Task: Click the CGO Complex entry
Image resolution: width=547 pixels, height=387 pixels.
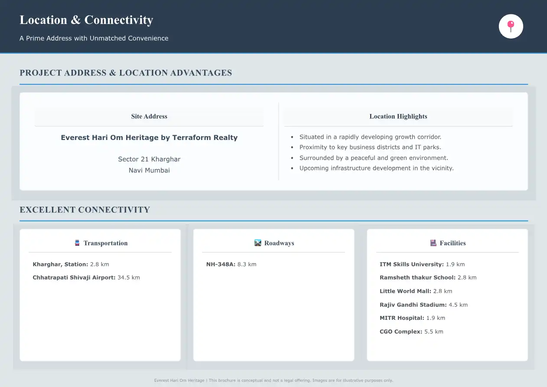Action: [x=411, y=332]
